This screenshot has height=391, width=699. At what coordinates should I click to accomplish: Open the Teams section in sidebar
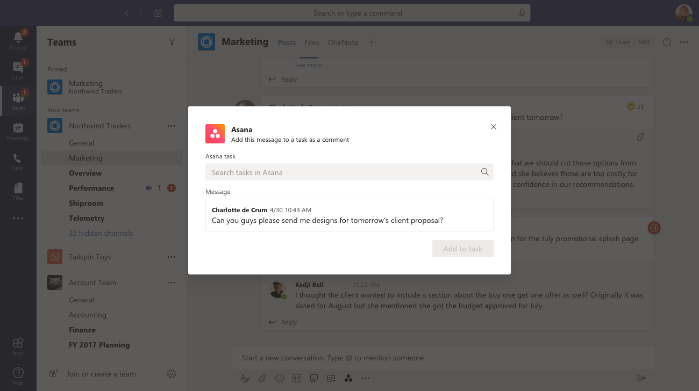point(18,100)
